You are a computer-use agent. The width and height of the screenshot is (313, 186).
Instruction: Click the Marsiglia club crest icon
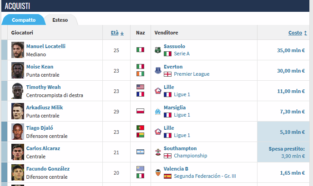(158, 111)
